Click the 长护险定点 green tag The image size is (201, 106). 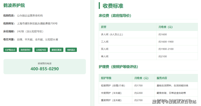[x=10, y=50]
